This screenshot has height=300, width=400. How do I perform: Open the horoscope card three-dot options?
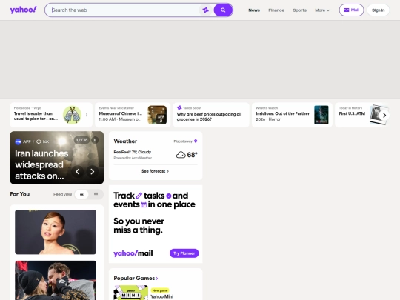(x=87, y=115)
